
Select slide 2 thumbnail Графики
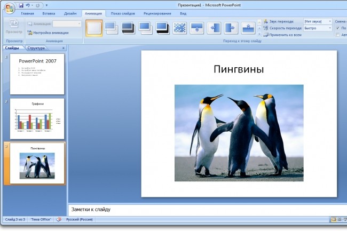pos(37,119)
